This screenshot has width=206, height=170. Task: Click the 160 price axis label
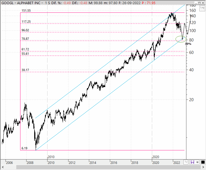pyautogui.click(x=192, y=11)
